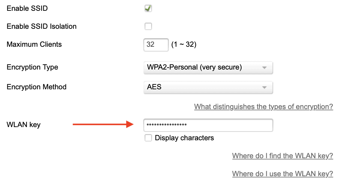The image size is (341, 190).
Task: Click the 'Maximum Clients' label
Action: tap(34, 44)
